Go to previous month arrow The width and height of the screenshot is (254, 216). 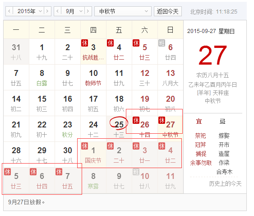pyautogui.click(x=57, y=11)
